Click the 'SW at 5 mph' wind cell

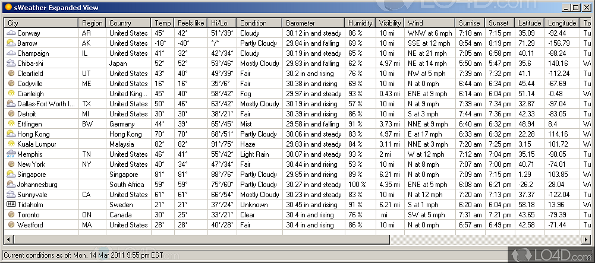pyautogui.click(x=426, y=215)
